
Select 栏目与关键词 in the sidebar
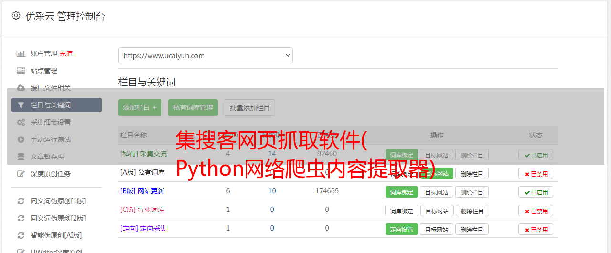pos(56,105)
